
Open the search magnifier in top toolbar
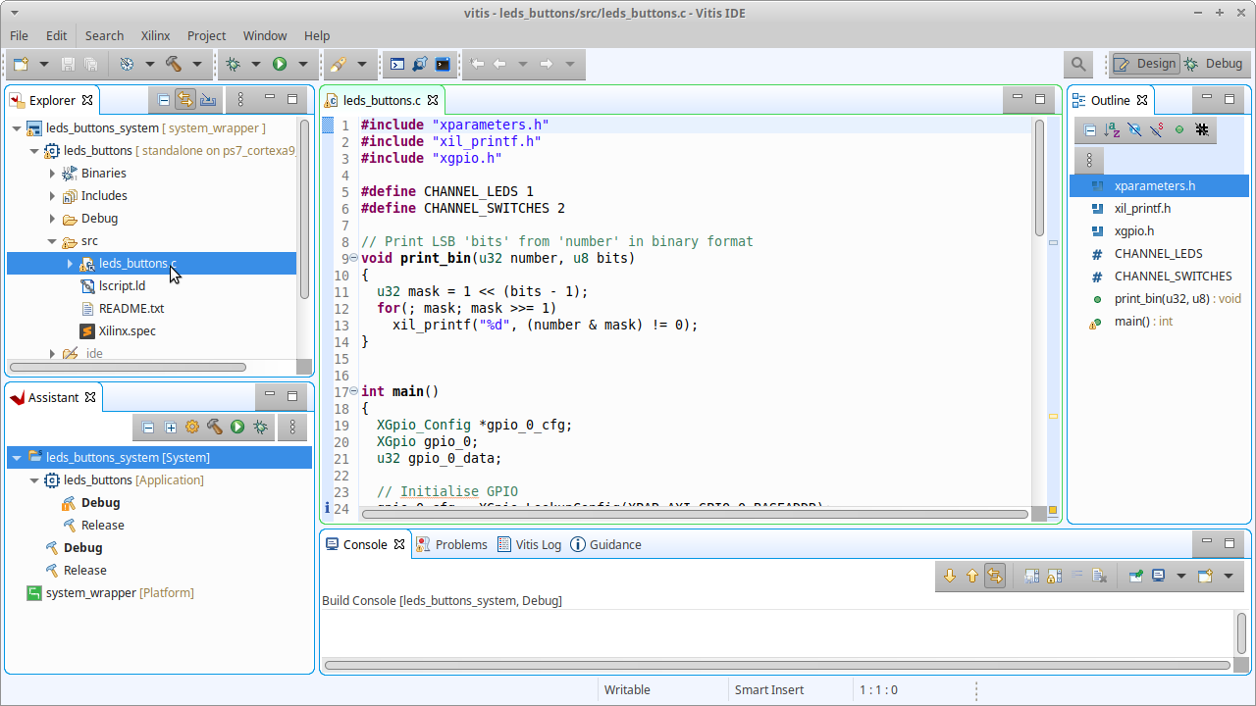point(1078,64)
